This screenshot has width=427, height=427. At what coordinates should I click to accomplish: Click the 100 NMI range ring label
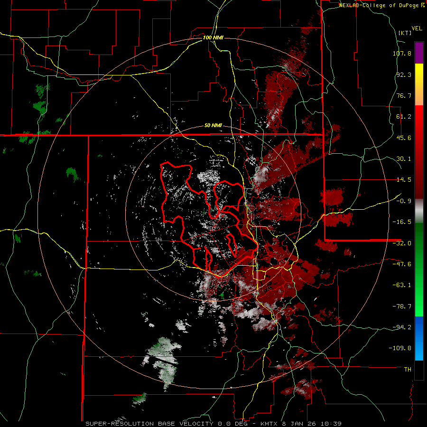[x=213, y=37]
